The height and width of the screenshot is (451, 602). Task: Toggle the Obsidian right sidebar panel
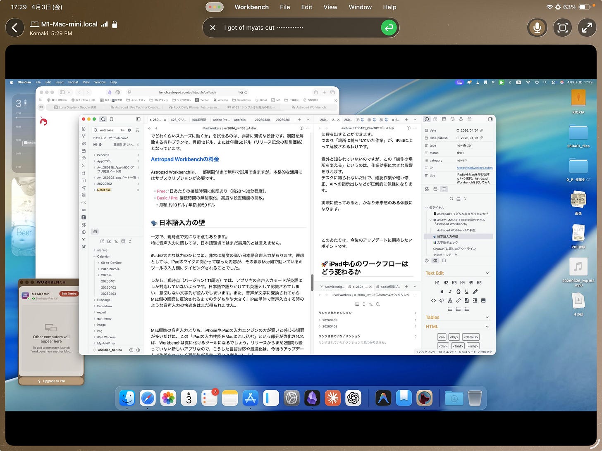[490, 119]
